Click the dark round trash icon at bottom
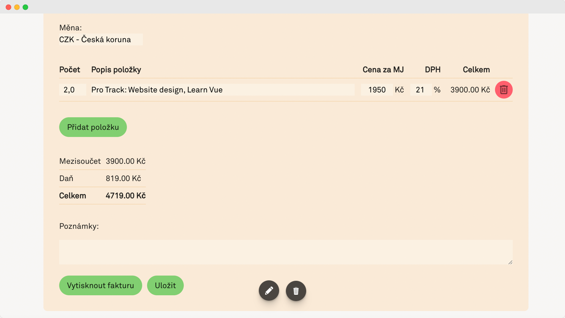 click(296, 291)
